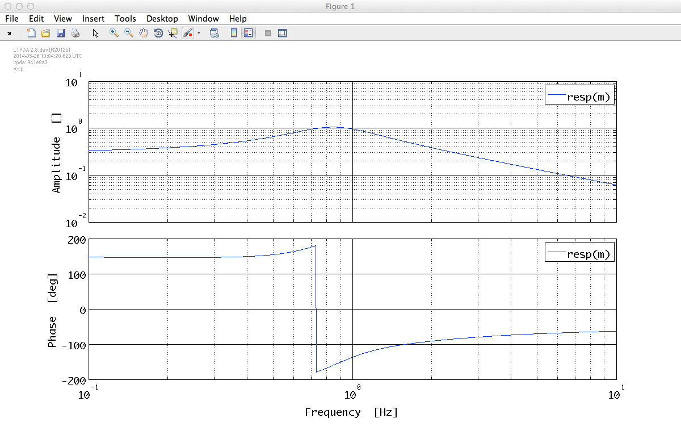The image size is (681, 439).
Task: Insert a colorbar via toolbar icon
Action: [x=234, y=34]
